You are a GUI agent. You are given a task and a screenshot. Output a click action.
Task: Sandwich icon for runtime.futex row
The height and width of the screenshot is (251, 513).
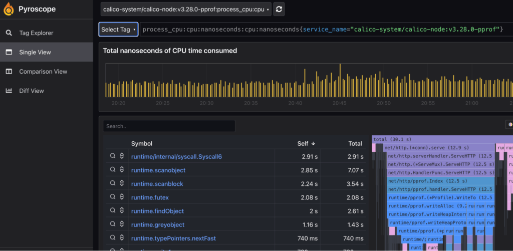[122, 197]
